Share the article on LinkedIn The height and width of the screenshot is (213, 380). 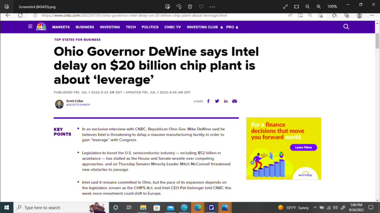[226, 101]
